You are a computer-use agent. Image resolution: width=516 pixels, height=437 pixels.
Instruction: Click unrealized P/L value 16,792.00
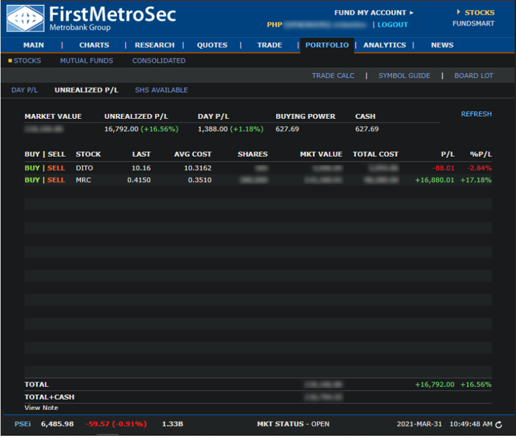pos(121,129)
